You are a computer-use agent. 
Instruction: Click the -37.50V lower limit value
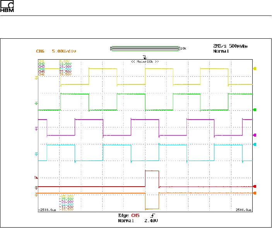(66, 199)
